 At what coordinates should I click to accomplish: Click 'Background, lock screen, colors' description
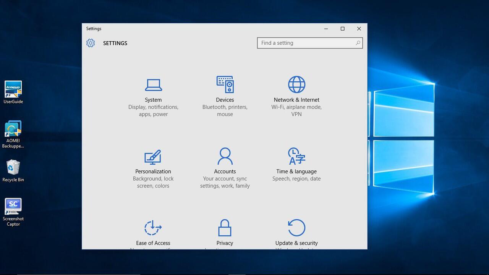click(x=153, y=182)
